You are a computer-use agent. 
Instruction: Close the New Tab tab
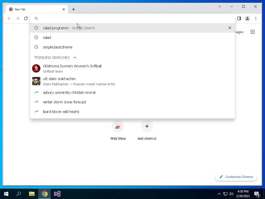64,9
